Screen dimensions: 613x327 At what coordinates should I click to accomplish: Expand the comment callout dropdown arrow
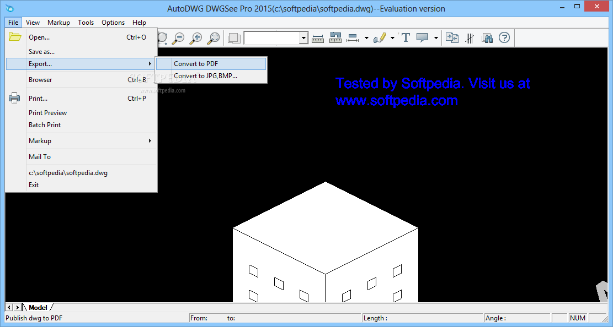[x=436, y=38]
